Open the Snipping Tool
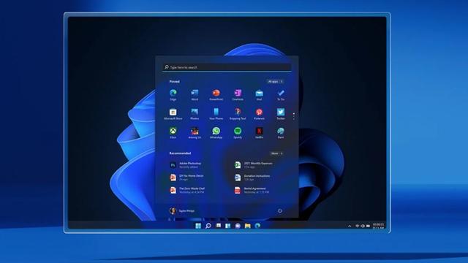This screenshot has width=468, height=263. pos(238,114)
